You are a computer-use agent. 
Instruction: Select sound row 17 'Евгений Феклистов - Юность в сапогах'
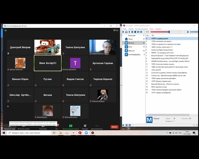pos(172,84)
